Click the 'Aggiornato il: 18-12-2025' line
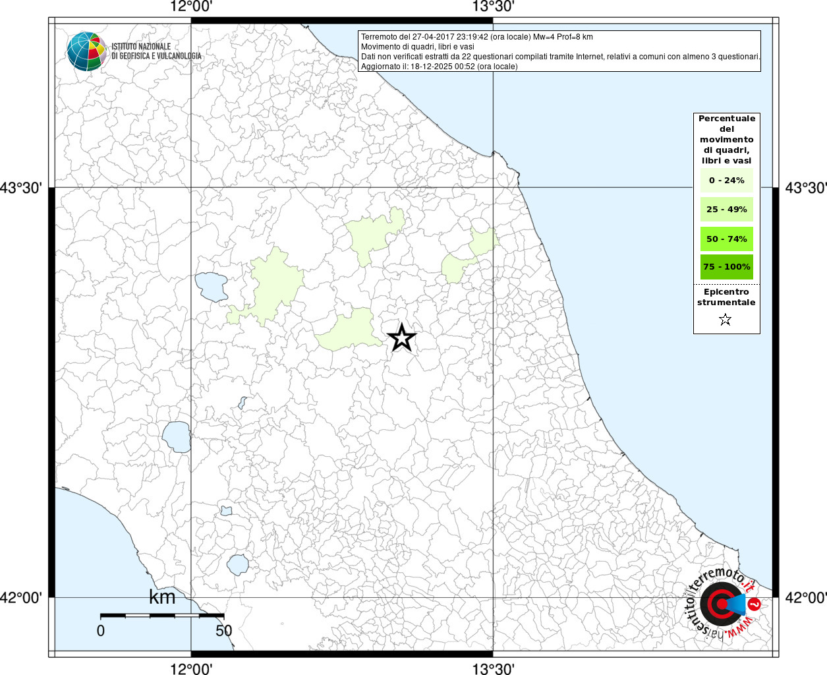The width and height of the screenshot is (827, 675). 439,67
